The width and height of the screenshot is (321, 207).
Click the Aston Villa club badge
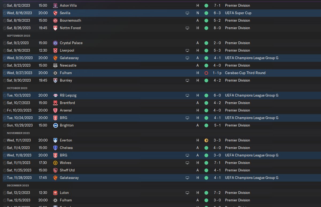point(55,5)
